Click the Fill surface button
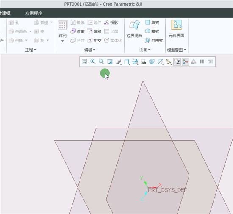Screen dimensions: 233x214 pos(152,22)
